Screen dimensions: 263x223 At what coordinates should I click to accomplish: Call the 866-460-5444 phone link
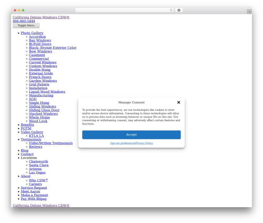click(x=24, y=21)
